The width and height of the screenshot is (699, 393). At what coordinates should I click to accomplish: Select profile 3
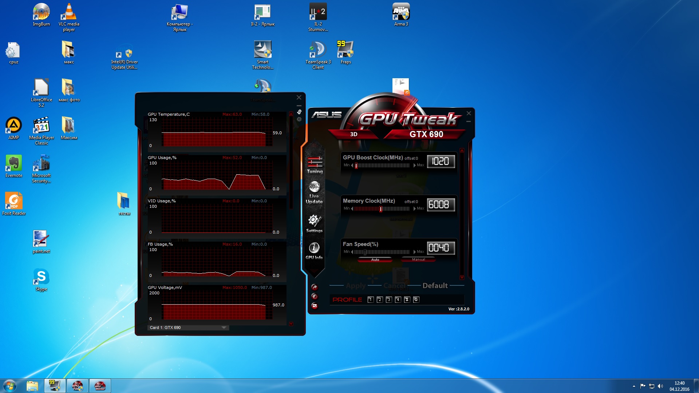[389, 299]
